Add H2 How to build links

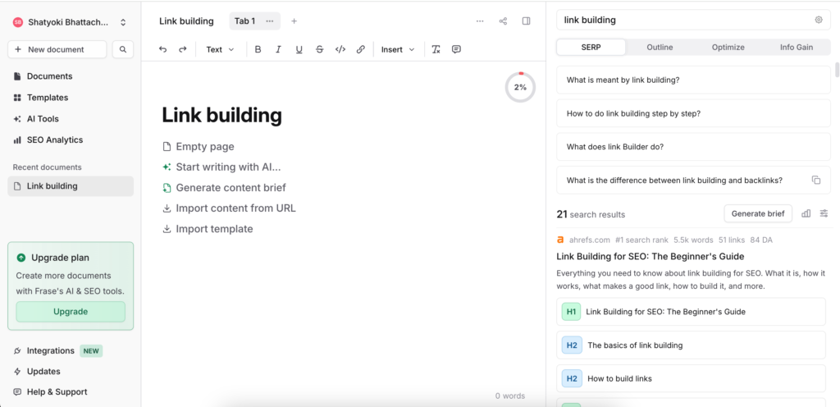click(x=691, y=378)
